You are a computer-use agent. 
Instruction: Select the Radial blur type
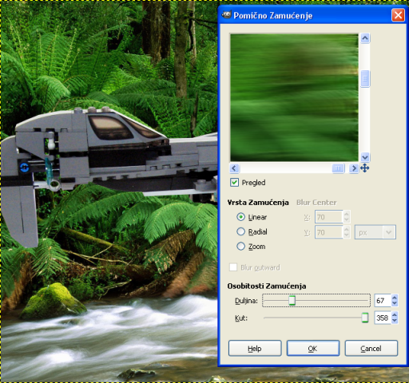pos(240,231)
